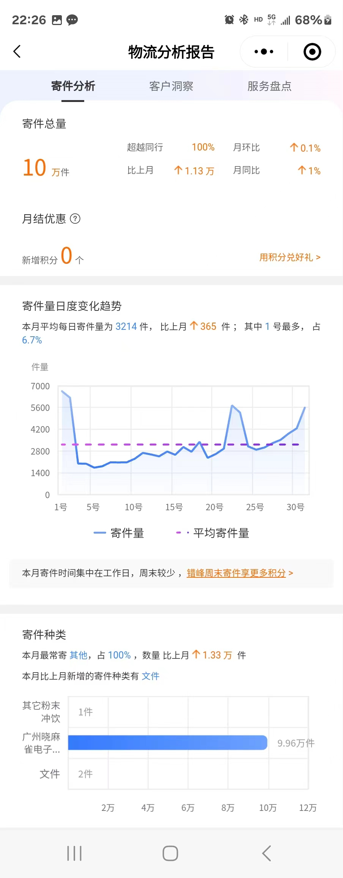Tap the gallery notification icon in status bar

pyautogui.click(x=57, y=20)
